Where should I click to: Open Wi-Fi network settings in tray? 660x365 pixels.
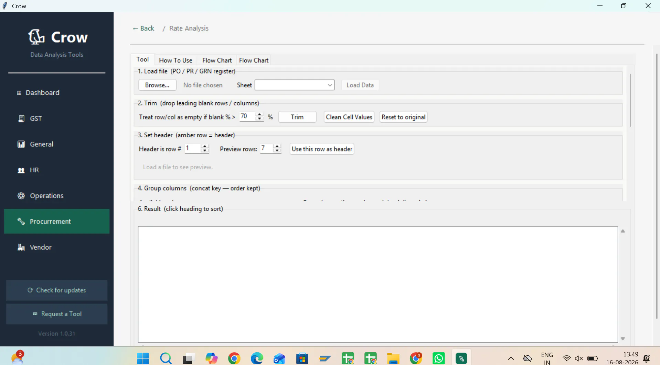[x=566, y=358]
